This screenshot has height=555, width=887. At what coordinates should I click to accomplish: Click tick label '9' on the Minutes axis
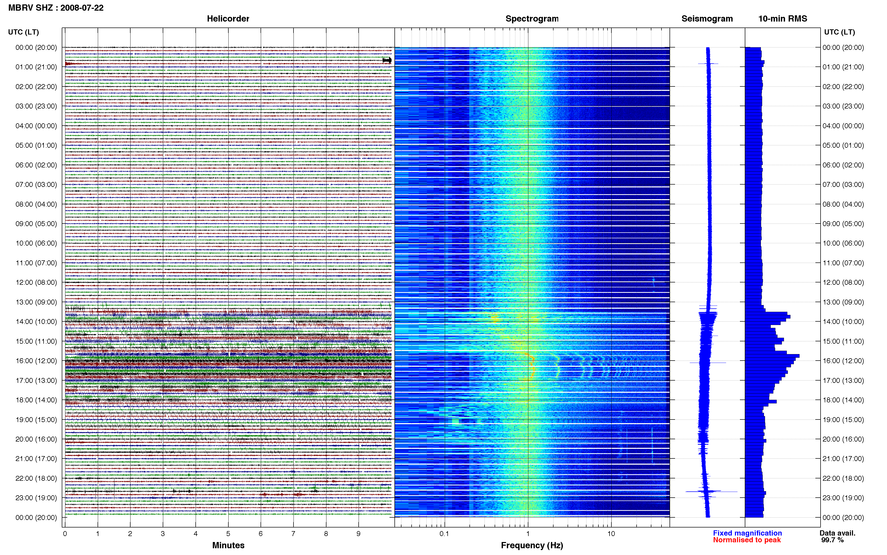[358, 534]
